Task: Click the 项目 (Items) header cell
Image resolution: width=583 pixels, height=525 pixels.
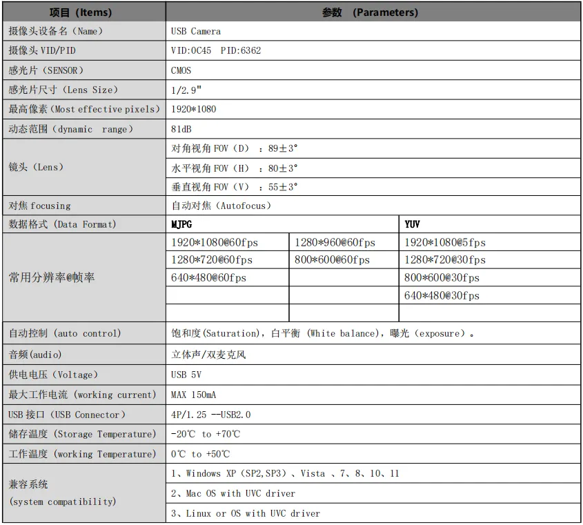Action: (x=83, y=12)
